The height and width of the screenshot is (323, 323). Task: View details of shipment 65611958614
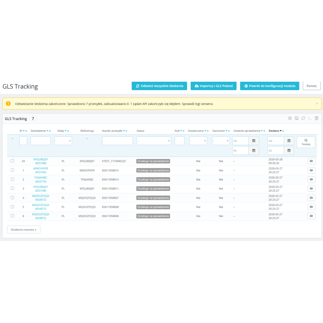[311, 179]
